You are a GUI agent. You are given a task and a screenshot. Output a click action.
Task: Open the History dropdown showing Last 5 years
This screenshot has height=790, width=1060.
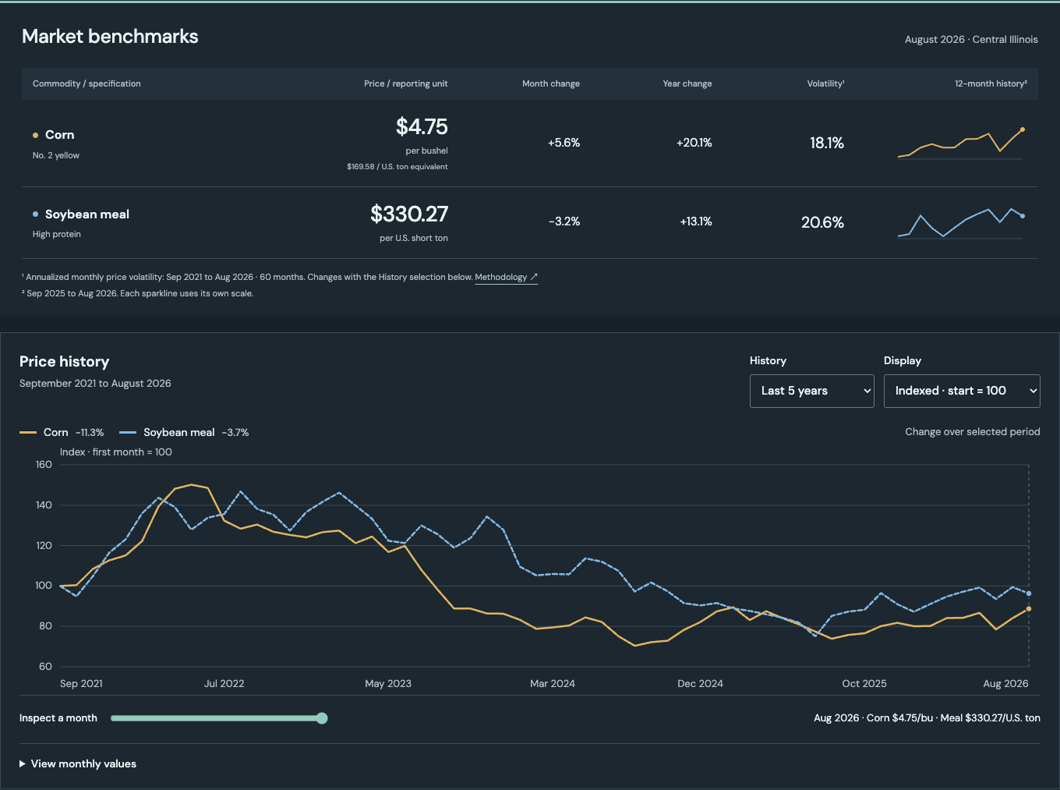pyautogui.click(x=812, y=391)
